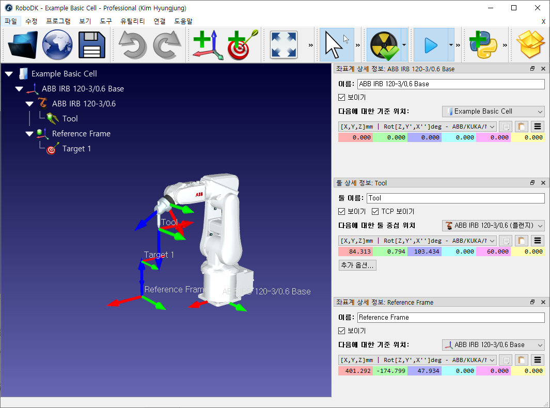Open the 연결 menu
This screenshot has height=408, width=550.
pyautogui.click(x=160, y=21)
